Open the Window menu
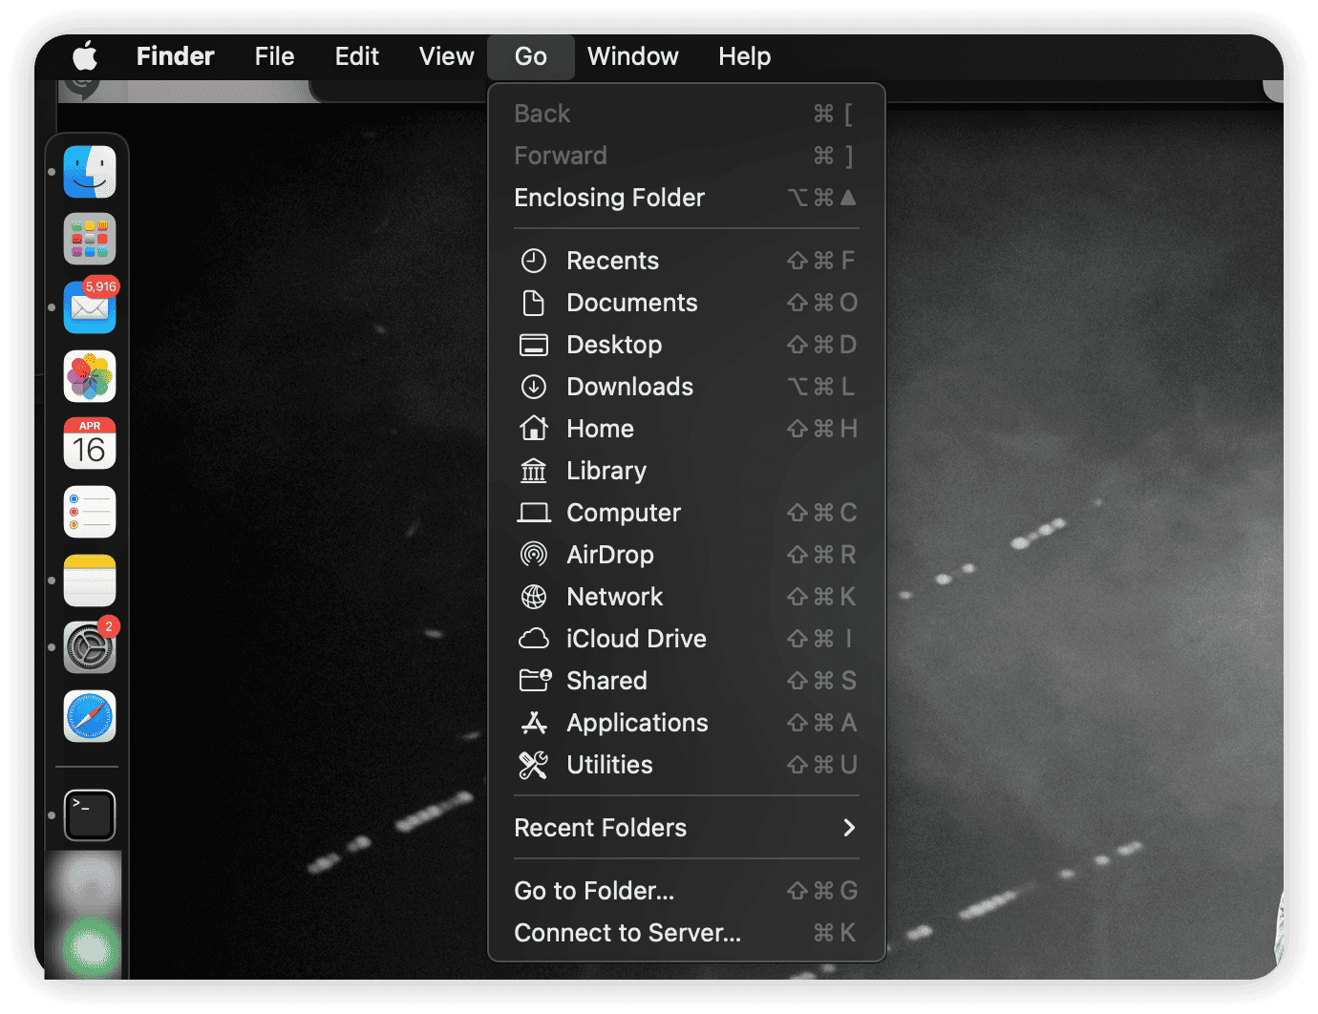 point(632,56)
